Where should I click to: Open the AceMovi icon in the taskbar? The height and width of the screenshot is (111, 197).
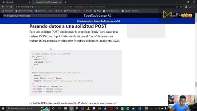pos(99,108)
